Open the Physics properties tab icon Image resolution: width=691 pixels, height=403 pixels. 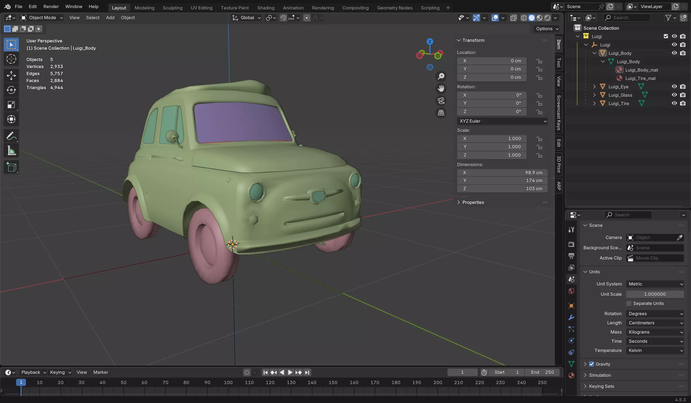571,340
